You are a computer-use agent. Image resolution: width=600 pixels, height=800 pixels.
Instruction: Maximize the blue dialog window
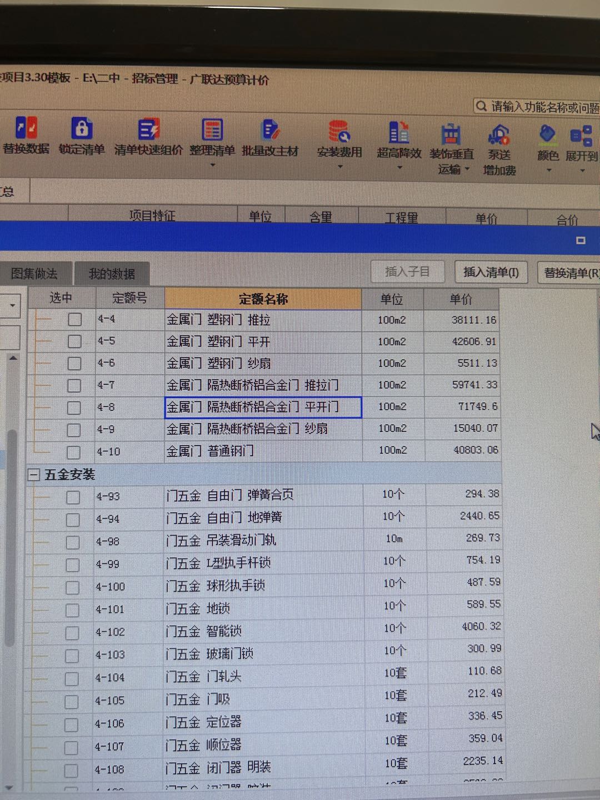(581, 240)
